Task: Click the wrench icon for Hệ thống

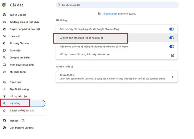Action: coord(4,103)
